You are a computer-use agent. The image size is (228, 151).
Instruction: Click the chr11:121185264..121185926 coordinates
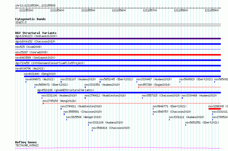[x=35, y=5]
